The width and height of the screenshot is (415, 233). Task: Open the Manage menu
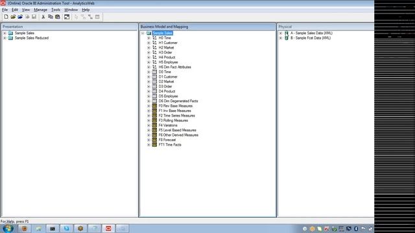coord(40,10)
